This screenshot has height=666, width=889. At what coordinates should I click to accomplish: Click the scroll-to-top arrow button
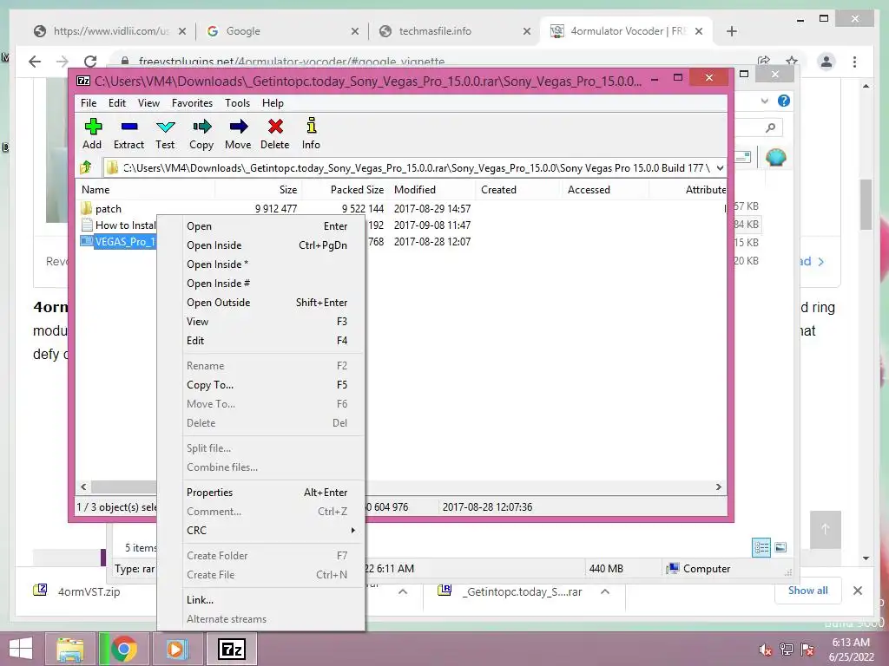(x=825, y=529)
